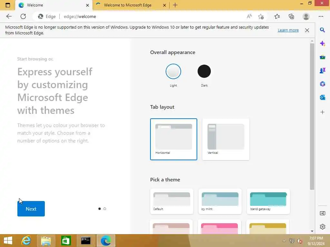The height and width of the screenshot is (247, 330).
Task: Select the Dark appearance option
Action: [204, 71]
